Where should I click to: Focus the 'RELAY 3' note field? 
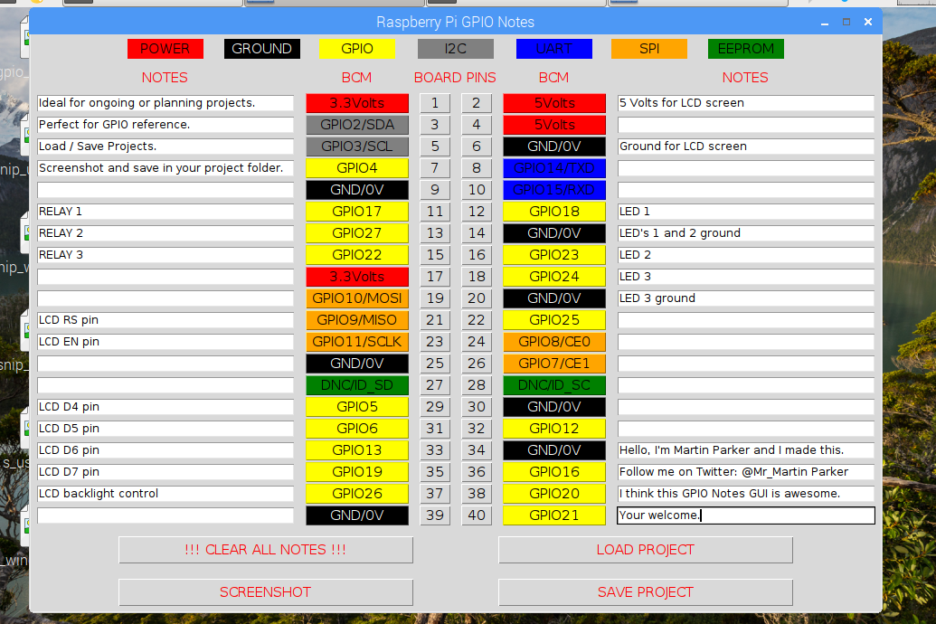[165, 255]
